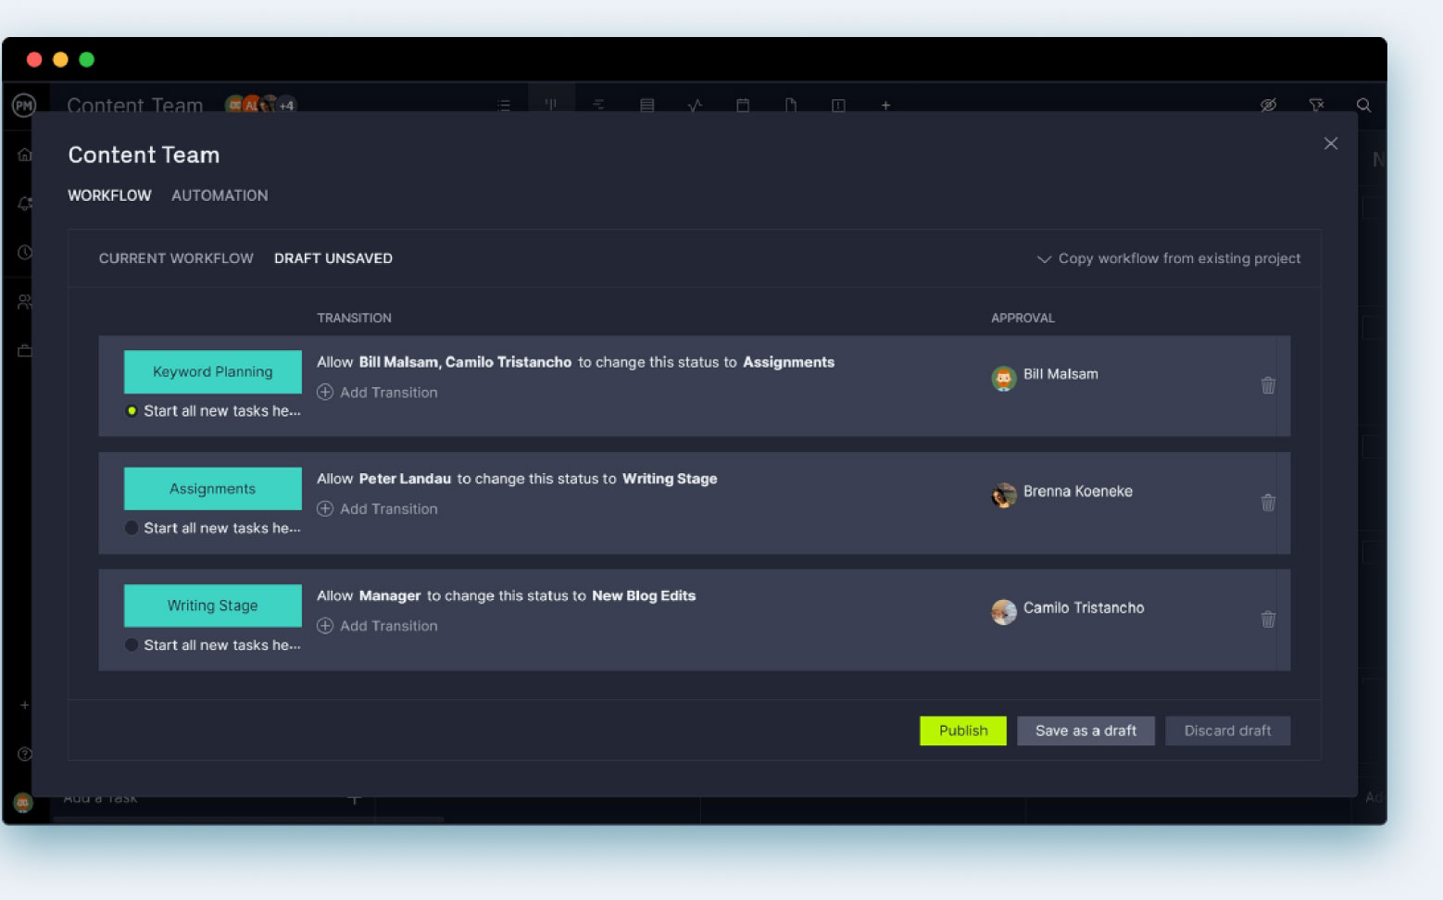1443x900 pixels.
Task: Open the Teams icon in the sidebar
Action: tap(23, 300)
